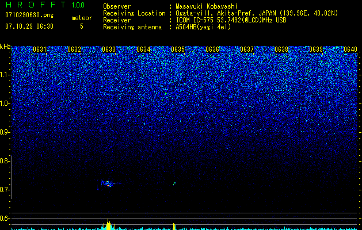Click the ICOM IC-575 receiver text

(x=231, y=20)
